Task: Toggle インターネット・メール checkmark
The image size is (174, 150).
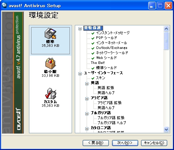Action: (93, 43)
